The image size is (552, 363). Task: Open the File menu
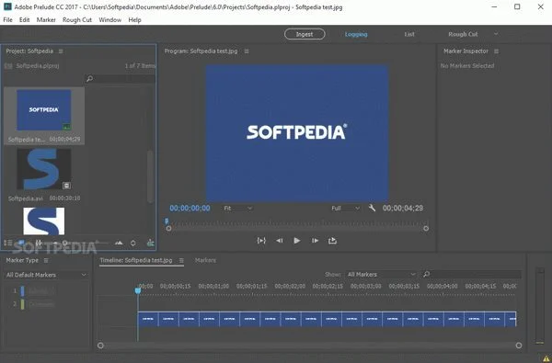click(x=7, y=19)
